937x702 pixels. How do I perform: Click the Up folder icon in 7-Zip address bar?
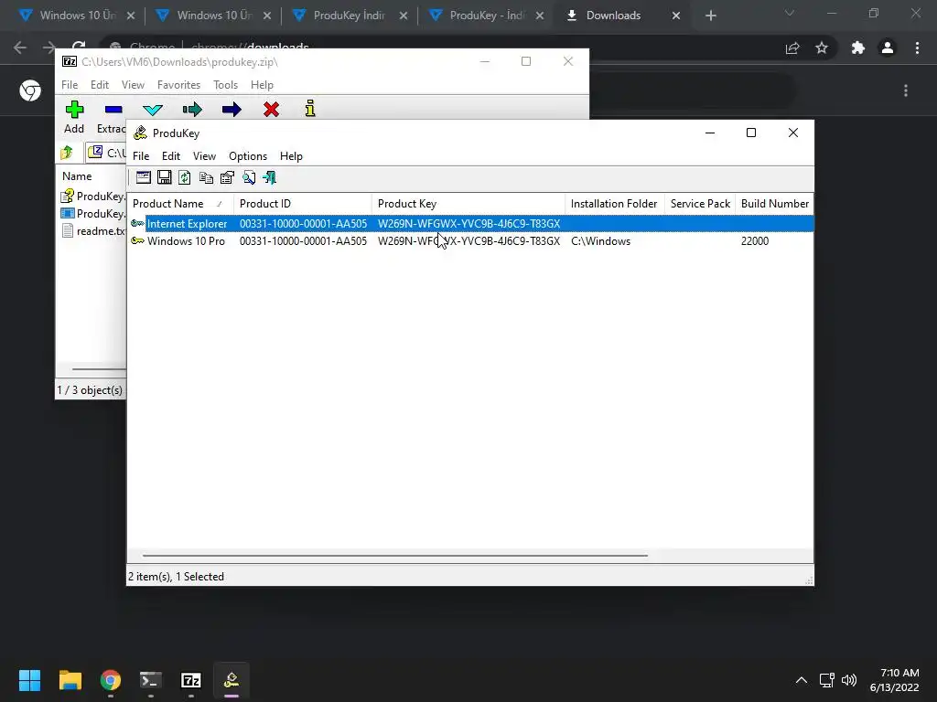(67, 153)
